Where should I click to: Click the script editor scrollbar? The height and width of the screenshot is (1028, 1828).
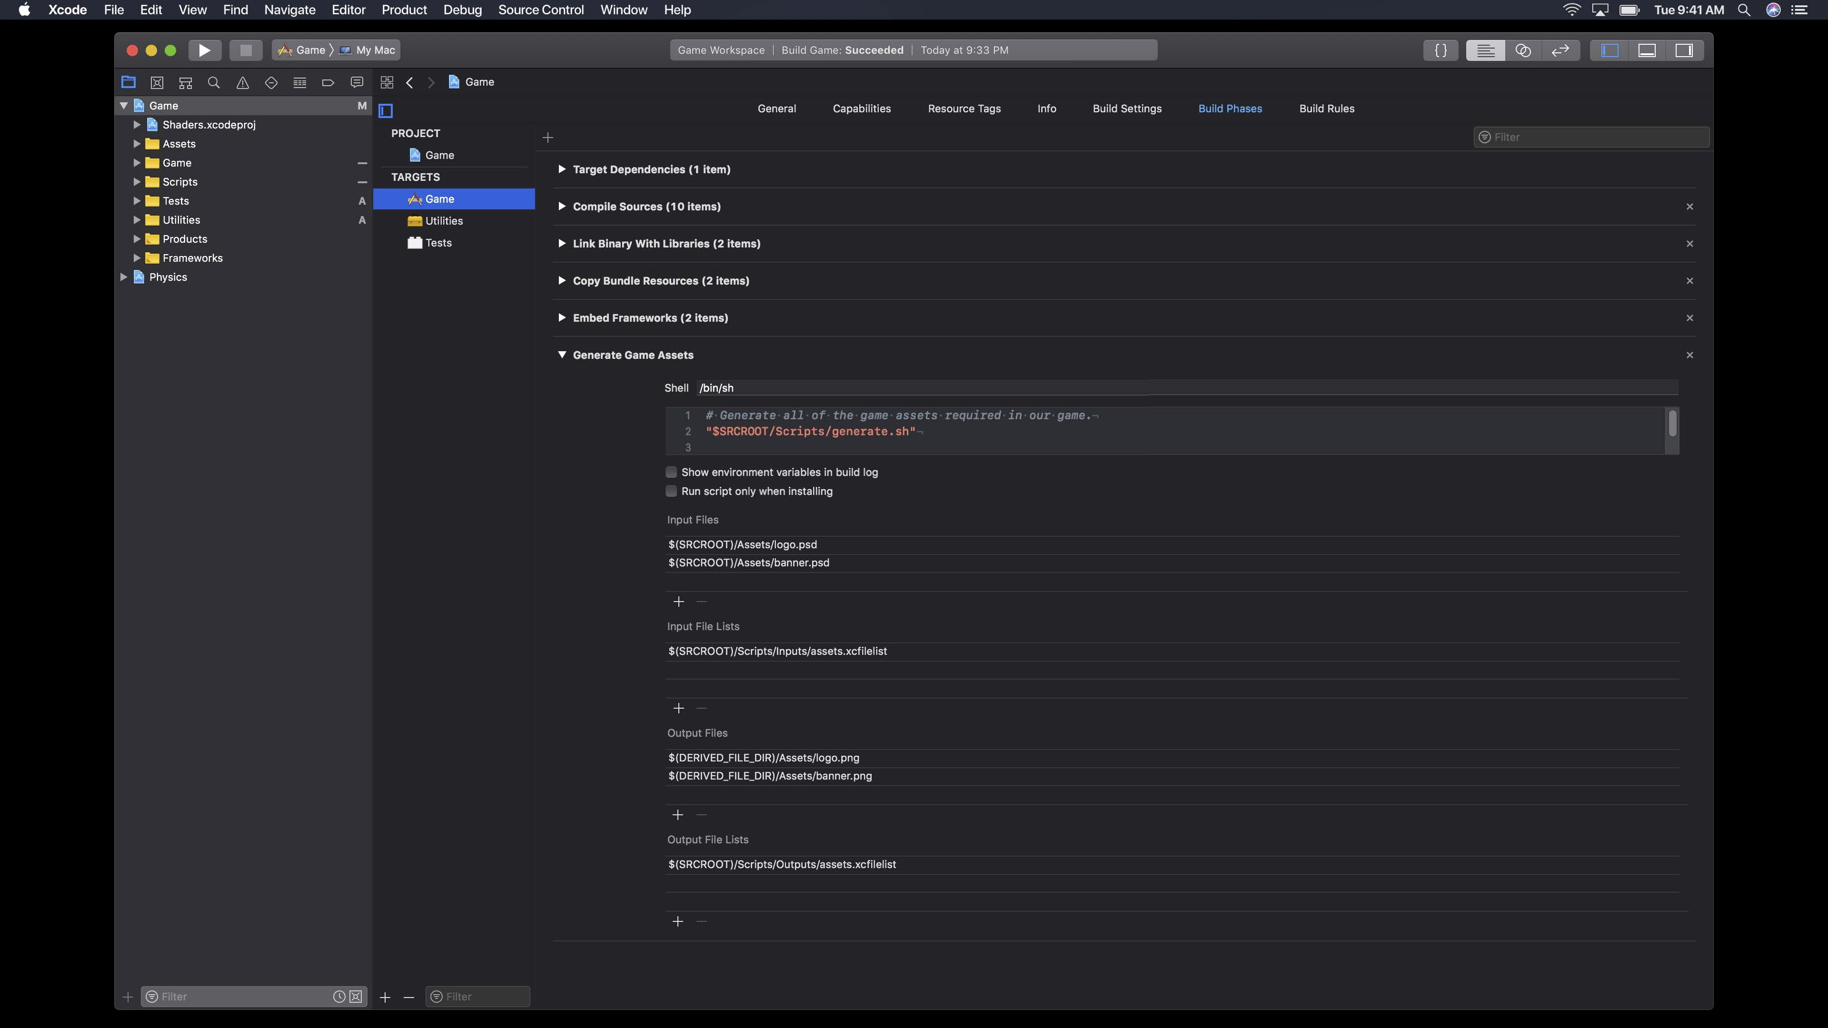1673,424
